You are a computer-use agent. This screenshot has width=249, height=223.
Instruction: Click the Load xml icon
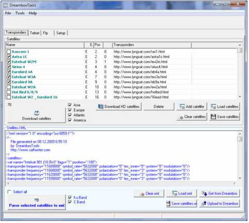[174, 194]
